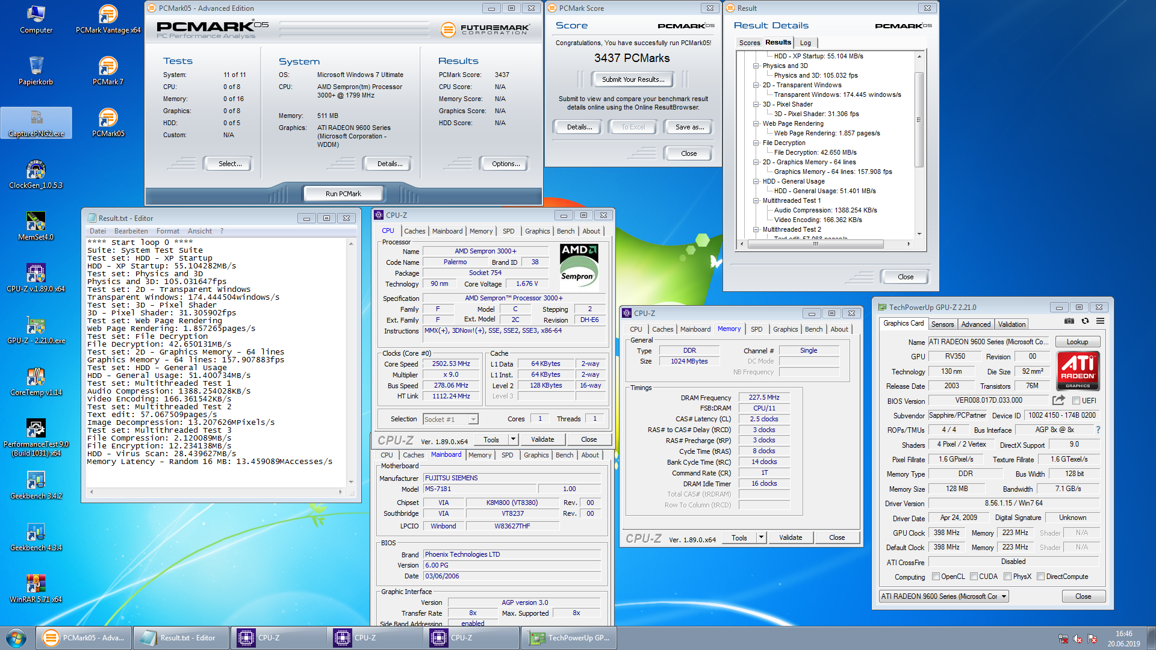Viewport: 1156px width, 650px height.
Task: Click Bus Interface question mark icon
Action: coord(1098,430)
